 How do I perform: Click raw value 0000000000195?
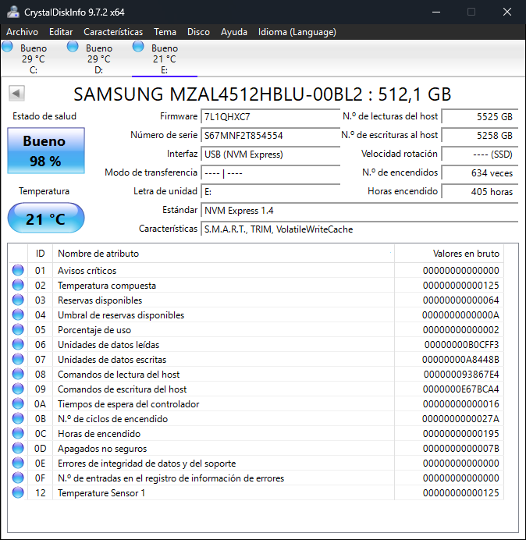(x=461, y=434)
